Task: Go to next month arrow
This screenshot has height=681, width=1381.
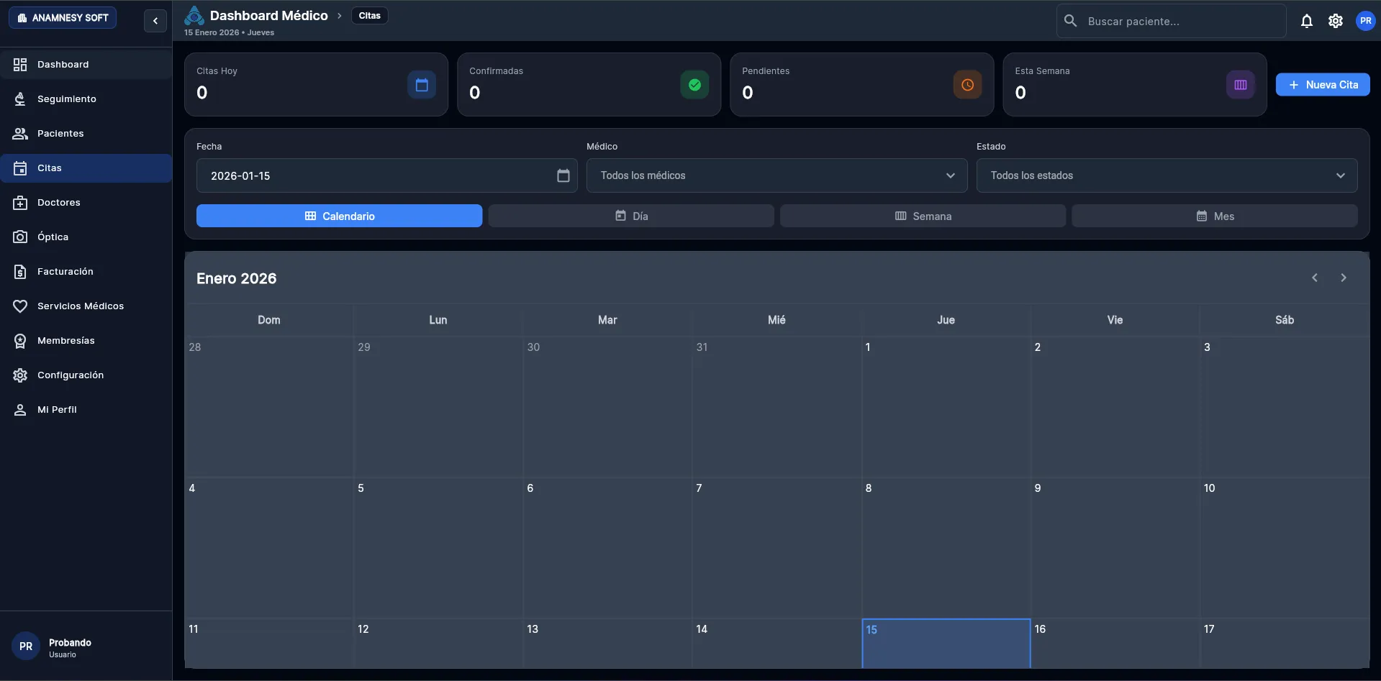Action: point(1343,278)
